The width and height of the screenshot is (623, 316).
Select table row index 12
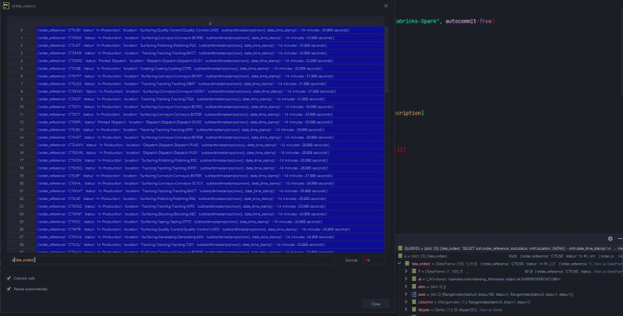click(x=22, y=122)
